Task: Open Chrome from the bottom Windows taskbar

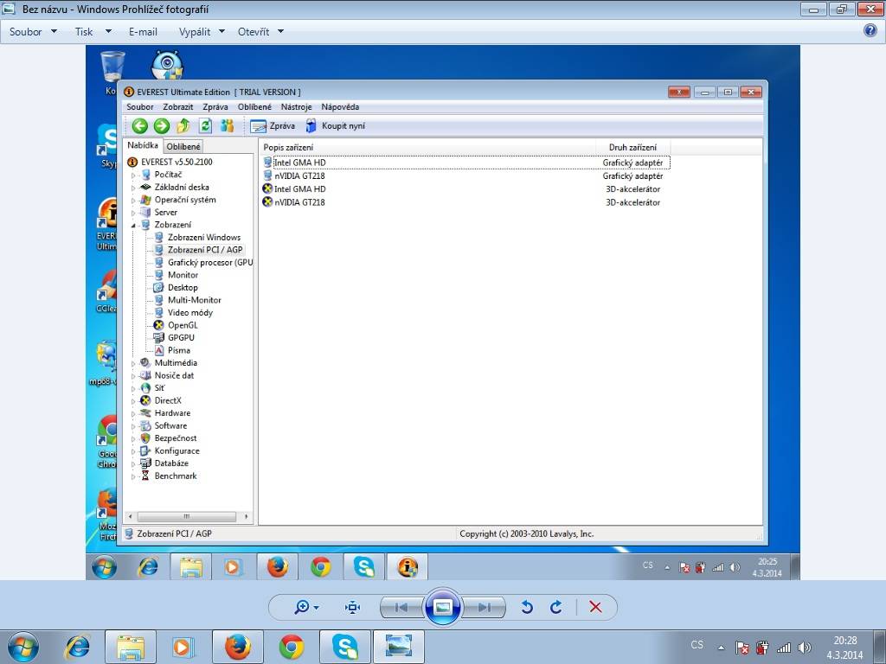Action: [x=292, y=647]
